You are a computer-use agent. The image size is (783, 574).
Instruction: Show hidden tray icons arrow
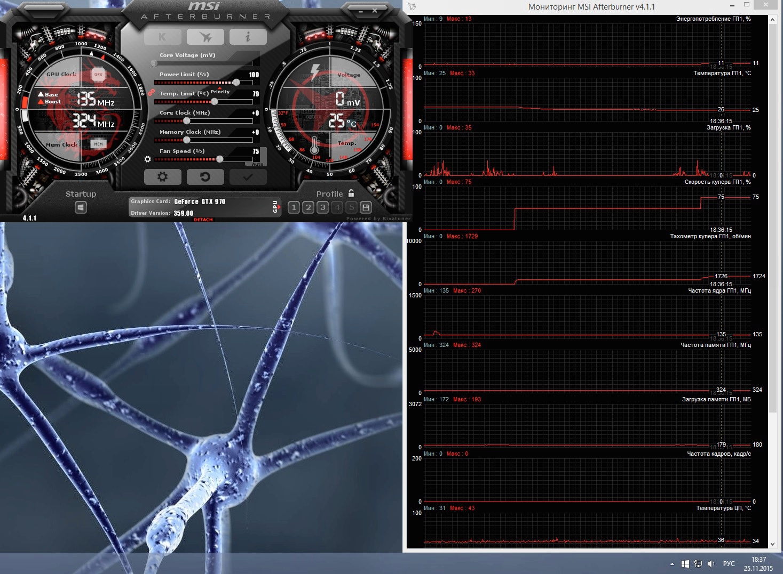pos(672,564)
